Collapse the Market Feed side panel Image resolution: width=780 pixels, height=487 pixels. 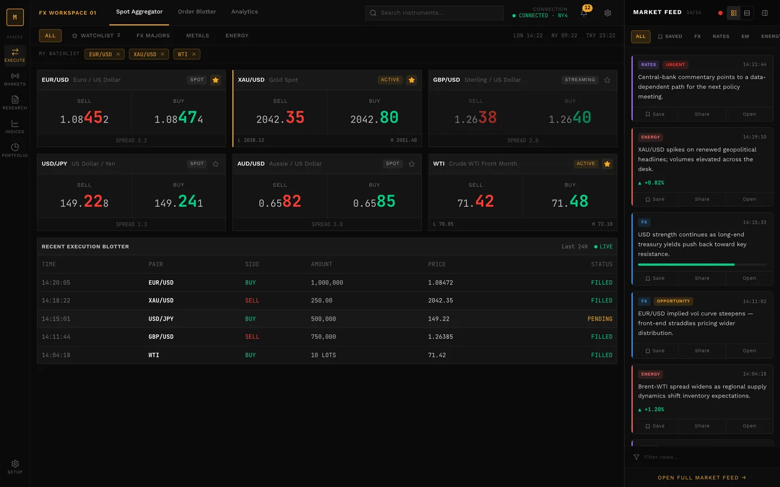[x=765, y=12]
